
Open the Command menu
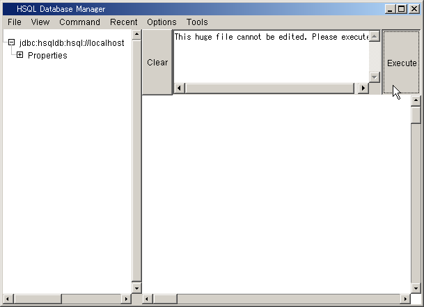[79, 22]
